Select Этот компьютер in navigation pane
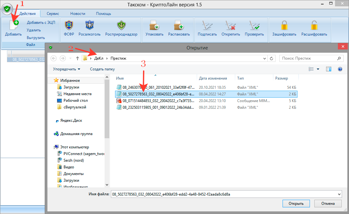This screenshot has width=349, height=214. click(x=71, y=147)
